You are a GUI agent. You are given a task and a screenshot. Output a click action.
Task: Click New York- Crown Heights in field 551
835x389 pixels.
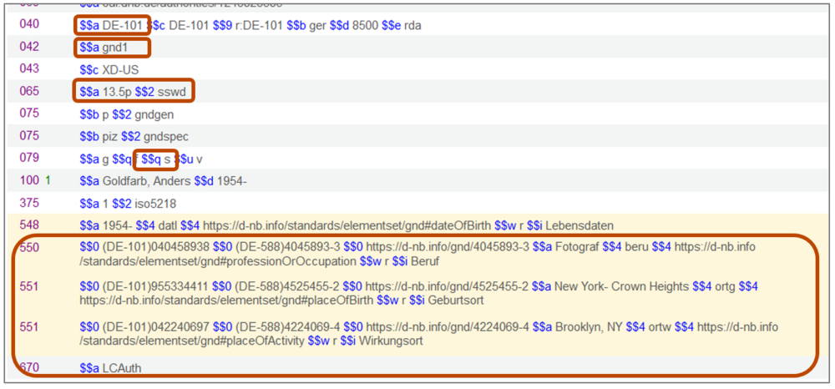(621, 287)
